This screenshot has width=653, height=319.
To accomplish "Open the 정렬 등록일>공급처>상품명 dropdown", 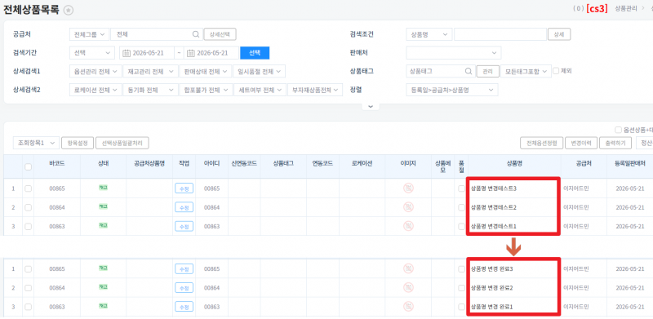I will 452,90.
